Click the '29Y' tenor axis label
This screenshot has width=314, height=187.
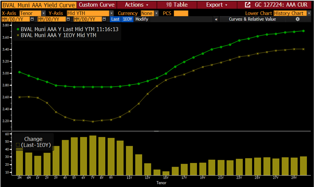point(294,177)
